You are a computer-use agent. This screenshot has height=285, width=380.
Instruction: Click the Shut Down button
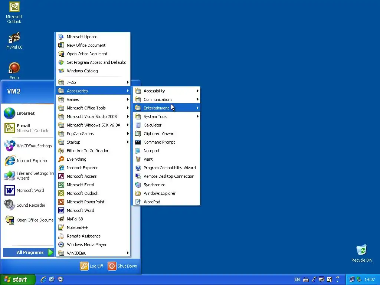click(x=122, y=266)
